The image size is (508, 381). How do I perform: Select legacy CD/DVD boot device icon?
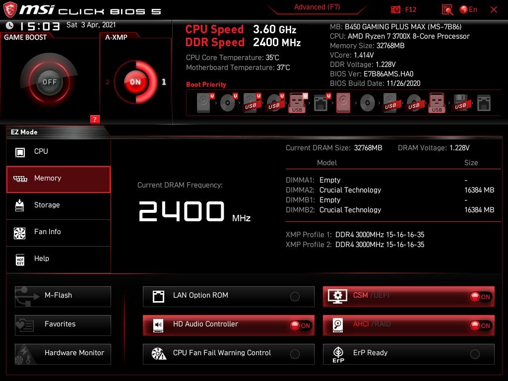click(368, 103)
